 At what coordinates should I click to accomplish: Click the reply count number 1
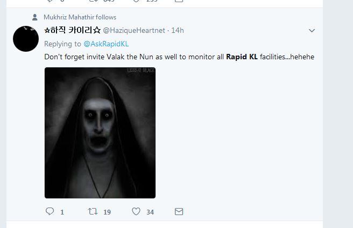coord(62,212)
